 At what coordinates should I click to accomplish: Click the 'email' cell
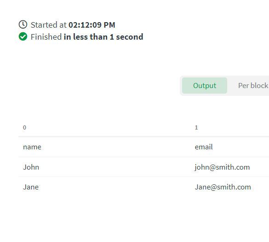tap(204, 147)
